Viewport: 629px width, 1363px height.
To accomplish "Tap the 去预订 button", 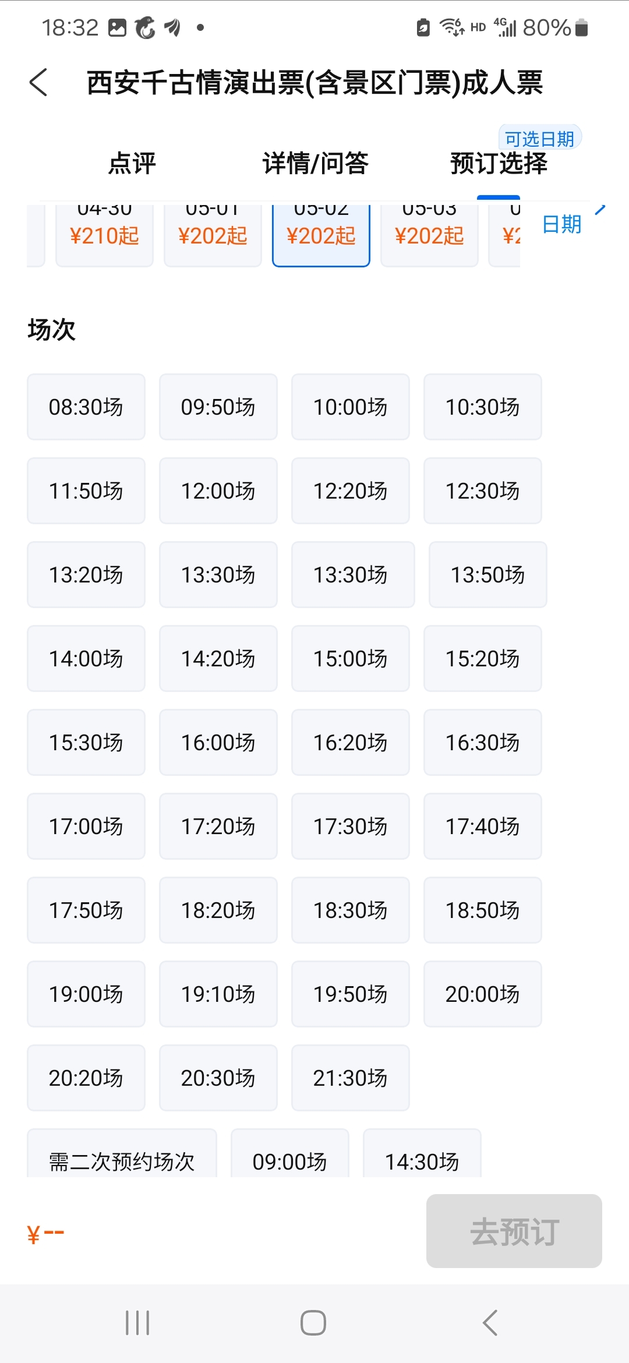I will (514, 1231).
